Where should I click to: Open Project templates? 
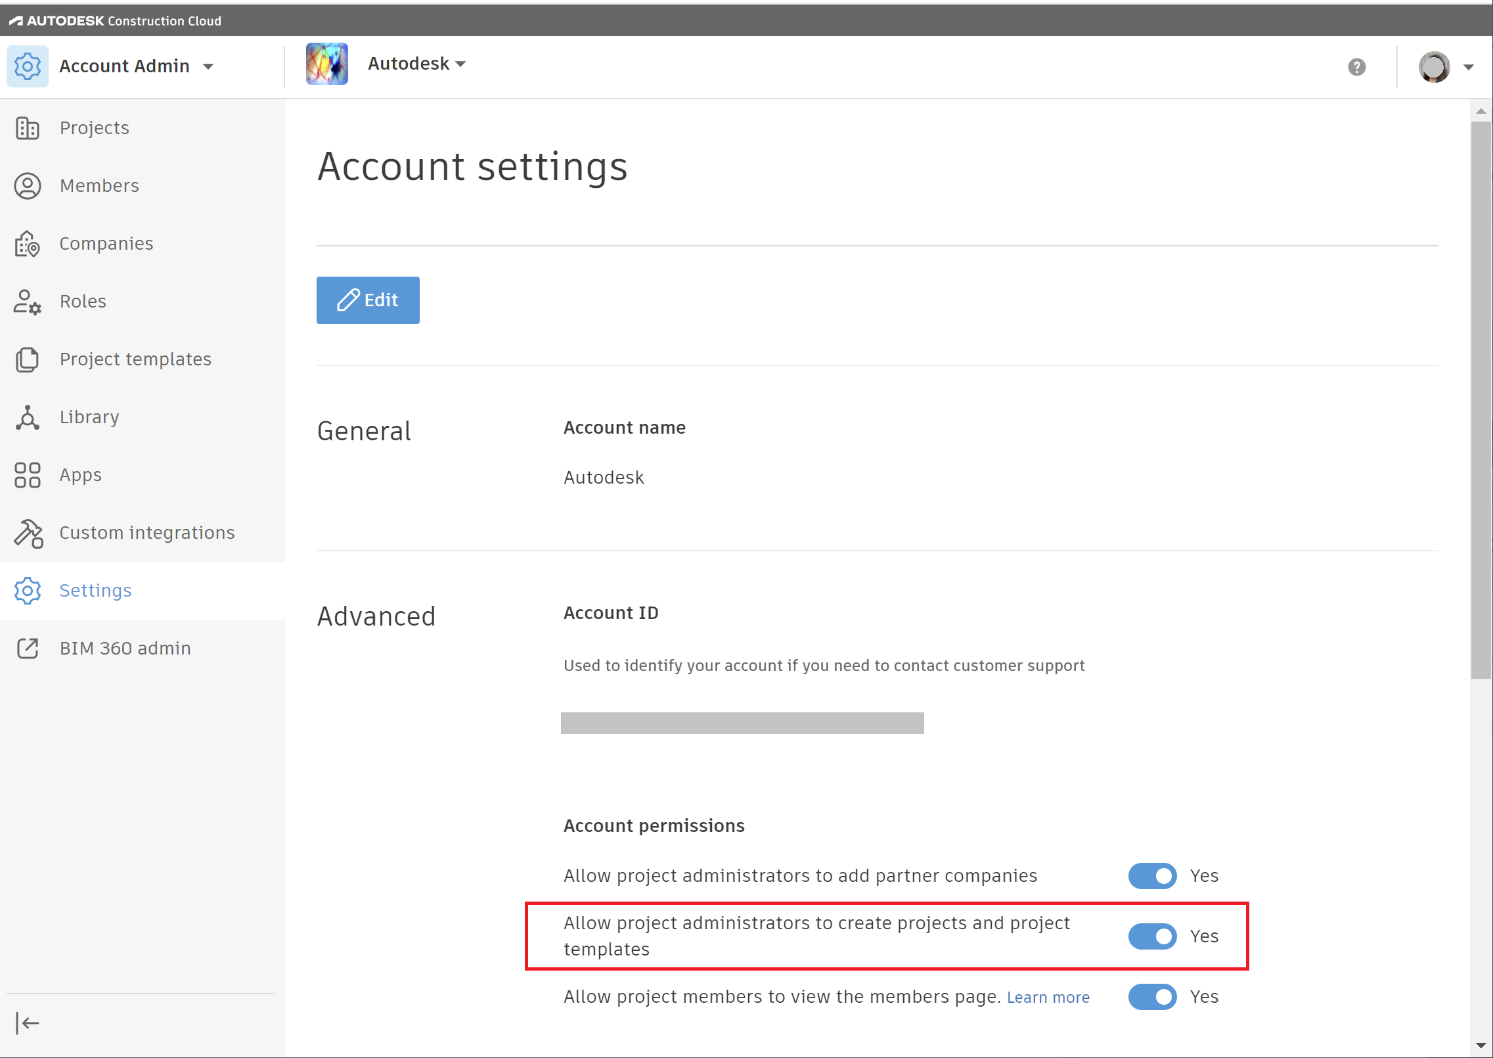pos(135,359)
